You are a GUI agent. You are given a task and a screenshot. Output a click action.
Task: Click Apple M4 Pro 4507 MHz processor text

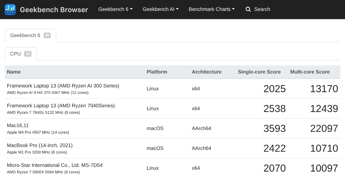point(38,132)
